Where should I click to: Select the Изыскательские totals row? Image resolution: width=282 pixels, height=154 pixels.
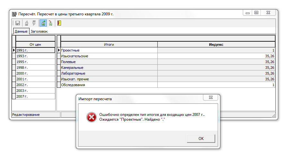pos(109,56)
